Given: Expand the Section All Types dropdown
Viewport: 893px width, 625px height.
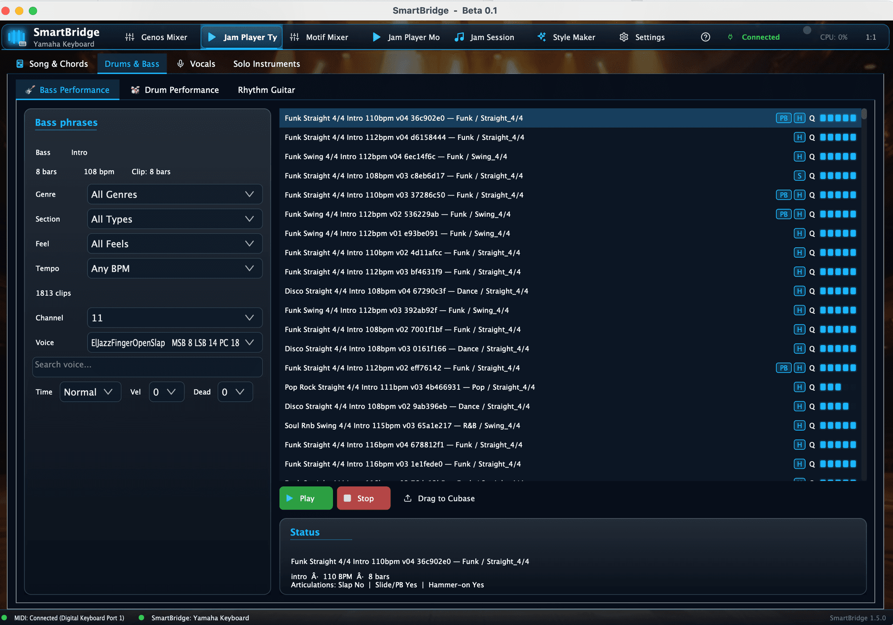Looking at the screenshot, I should [174, 219].
